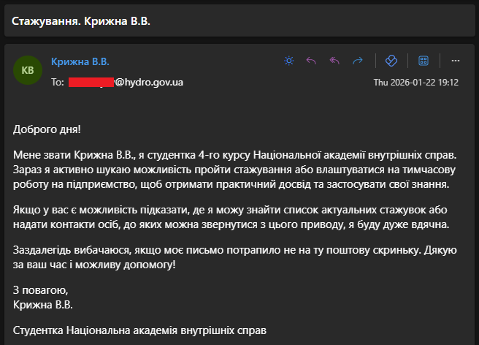The width and height of the screenshot is (479, 345).
Task: Click the last line Студентка Національна академія
Action: [140, 330]
